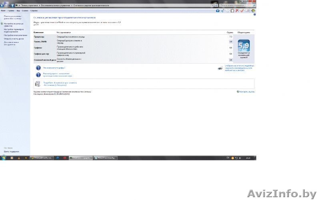Click the red checkmark toolbar icon
Image resolution: width=320 pixels, height=200 pixels.
(242, 11)
